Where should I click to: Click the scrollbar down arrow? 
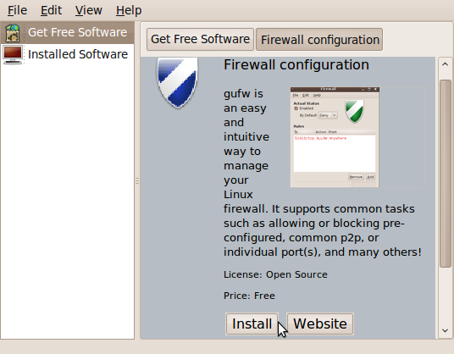coord(445,330)
